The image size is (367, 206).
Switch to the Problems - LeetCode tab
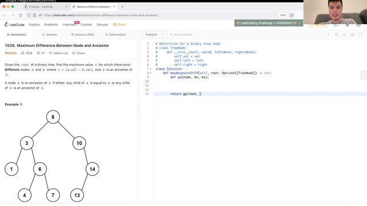coord(46,7)
